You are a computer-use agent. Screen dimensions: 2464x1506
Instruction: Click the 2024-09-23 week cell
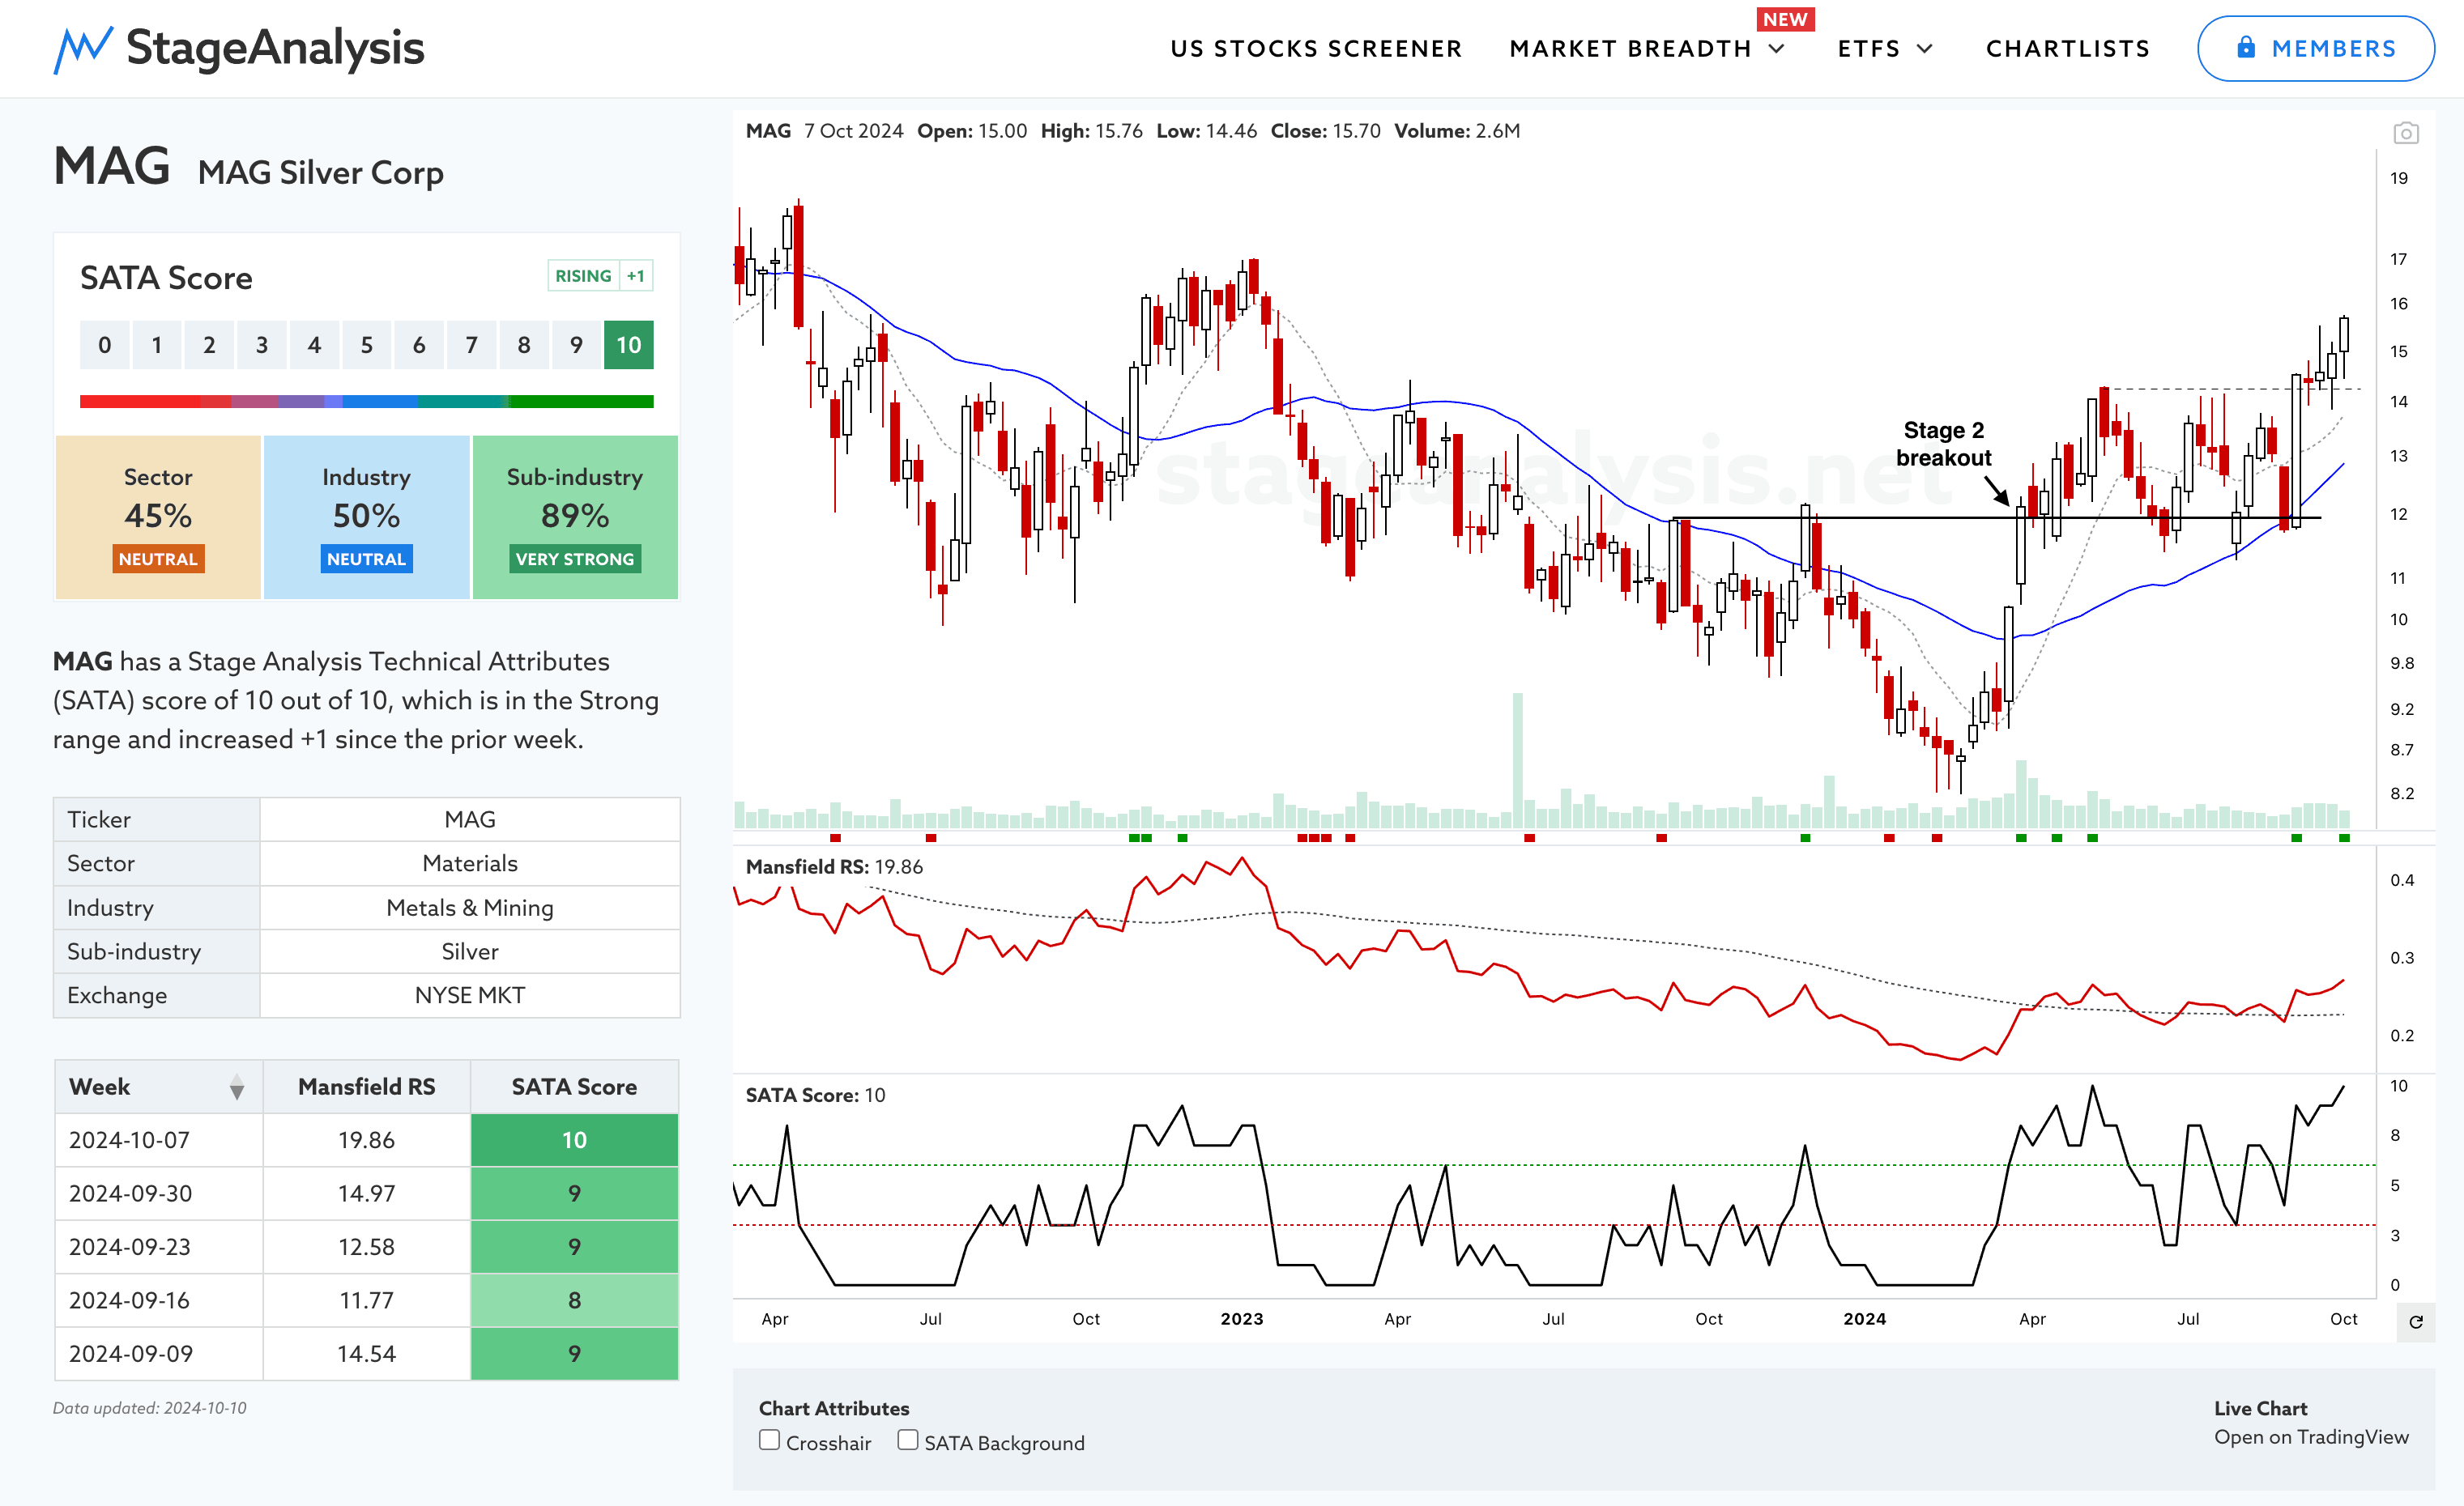point(158,1247)
